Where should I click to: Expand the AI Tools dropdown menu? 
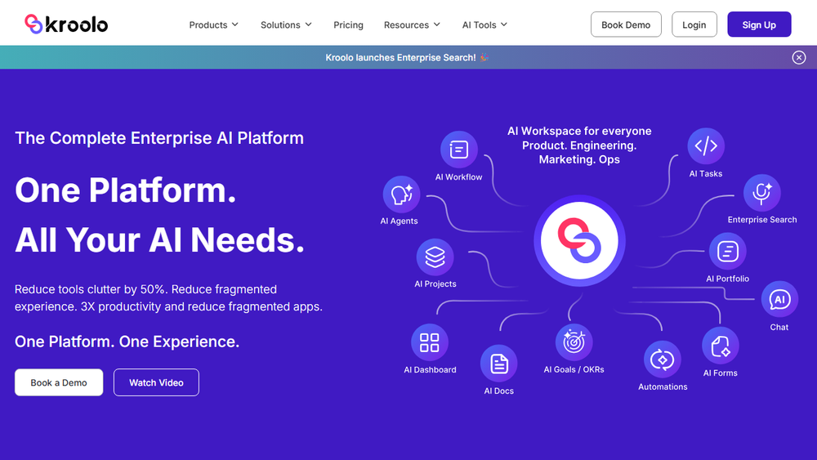[x=484, y=25]
